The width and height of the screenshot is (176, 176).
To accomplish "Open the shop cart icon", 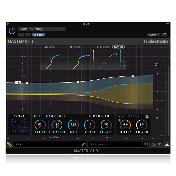I will pos(159,145).
